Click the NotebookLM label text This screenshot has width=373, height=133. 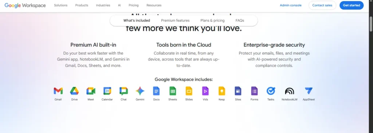click(x=290, y=99)
